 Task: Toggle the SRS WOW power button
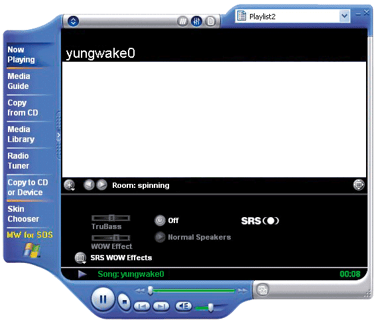coord(160,220)
